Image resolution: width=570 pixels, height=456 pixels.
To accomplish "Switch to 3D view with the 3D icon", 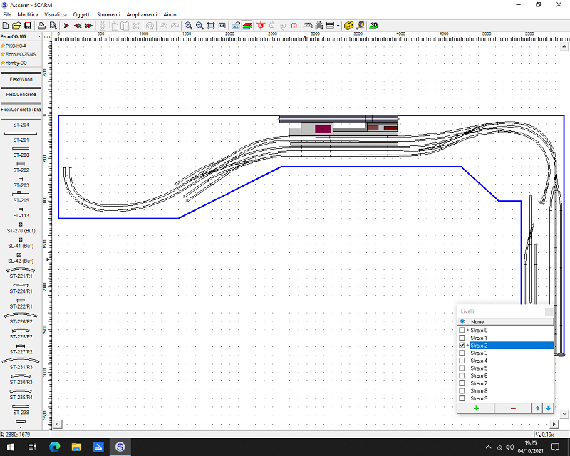I will (x=374, y=26).
